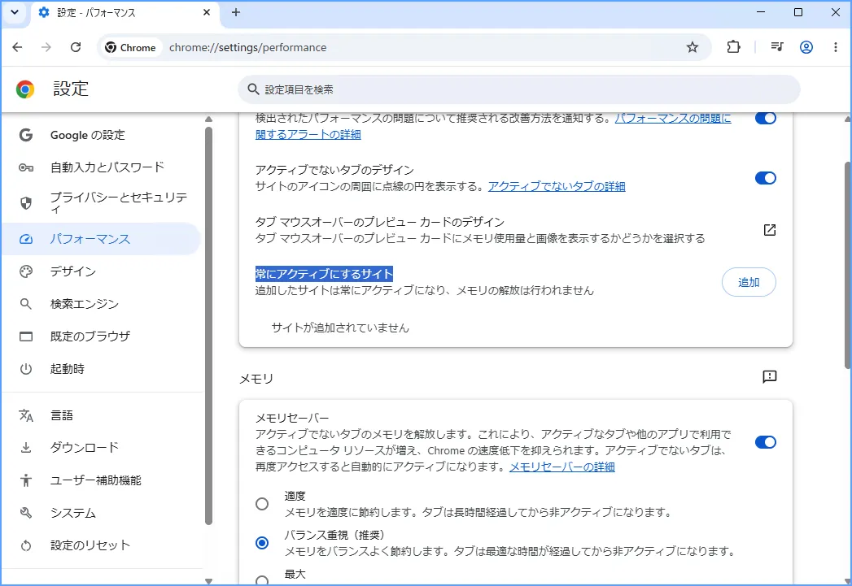
Task: Open tab hover preview card external link icon
Action: click(770, 230)
